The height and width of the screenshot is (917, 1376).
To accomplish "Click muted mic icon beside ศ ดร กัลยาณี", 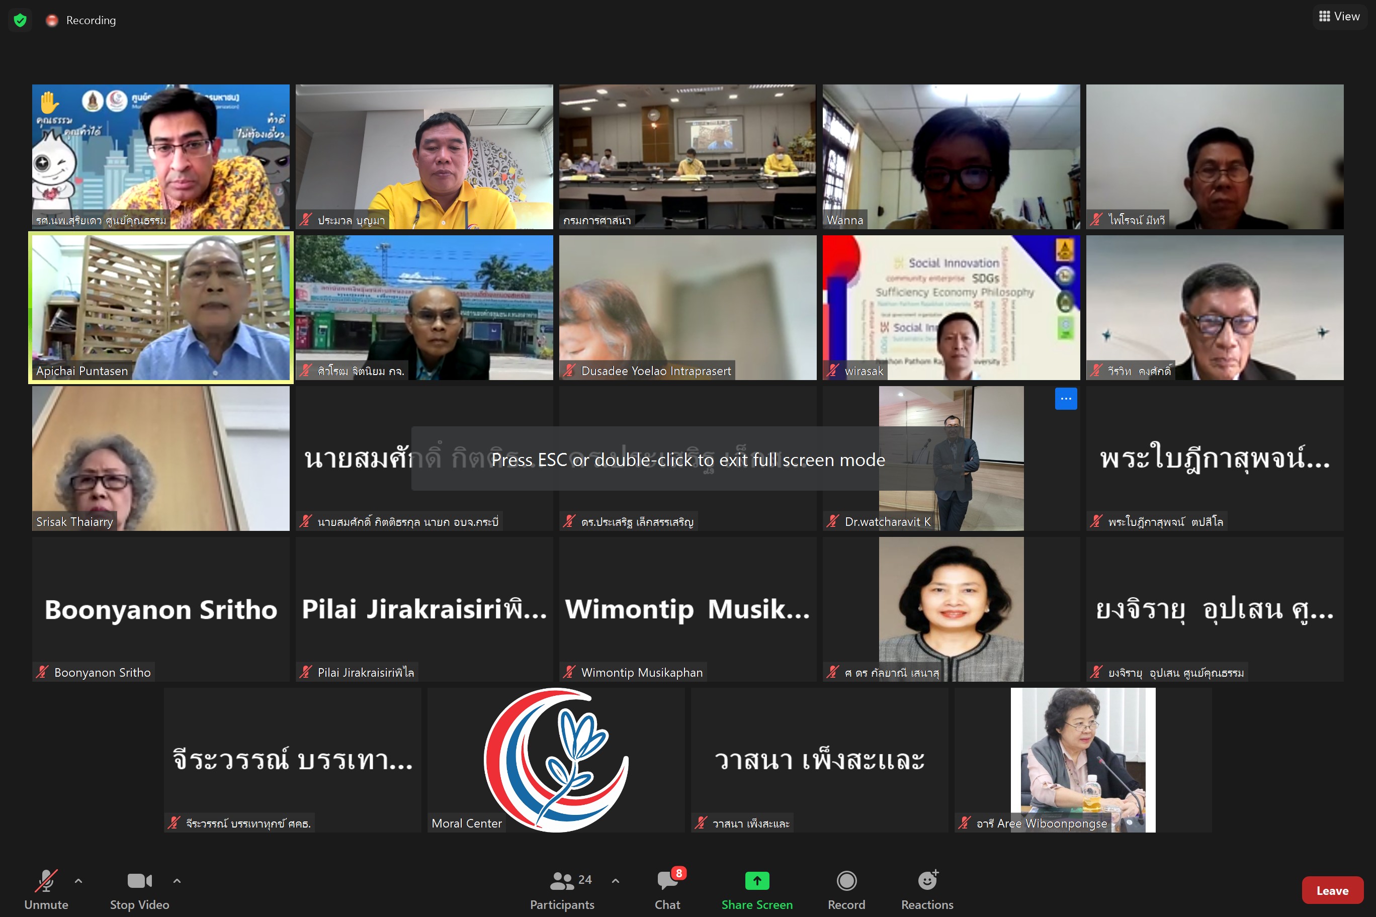I will click(x=833, y=673).
